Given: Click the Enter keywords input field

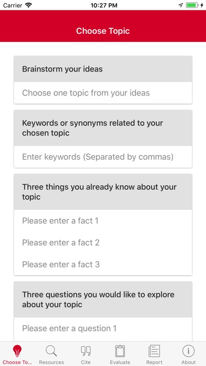Looking at the screenshot, I should 103,157.
